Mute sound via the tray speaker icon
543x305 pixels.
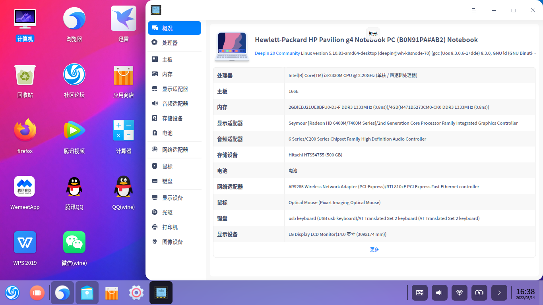(x=439, y=293)
